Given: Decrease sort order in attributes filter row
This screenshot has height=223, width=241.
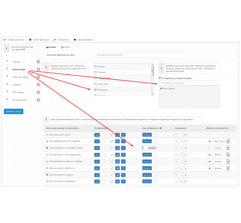Looking at the screenshot, I should 176,181.
